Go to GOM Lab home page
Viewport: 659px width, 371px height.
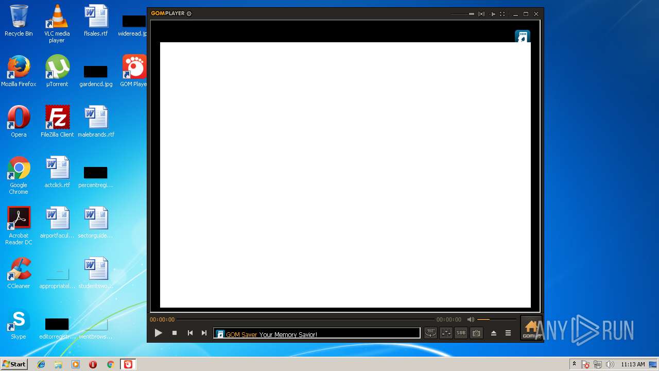coord(531,328)
